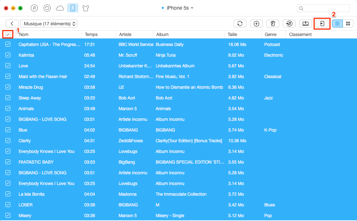Click the genre Blues
Image resolution: width=357 pixels, height=221 pixels.
pyautogui.click(x=270, y=205)
